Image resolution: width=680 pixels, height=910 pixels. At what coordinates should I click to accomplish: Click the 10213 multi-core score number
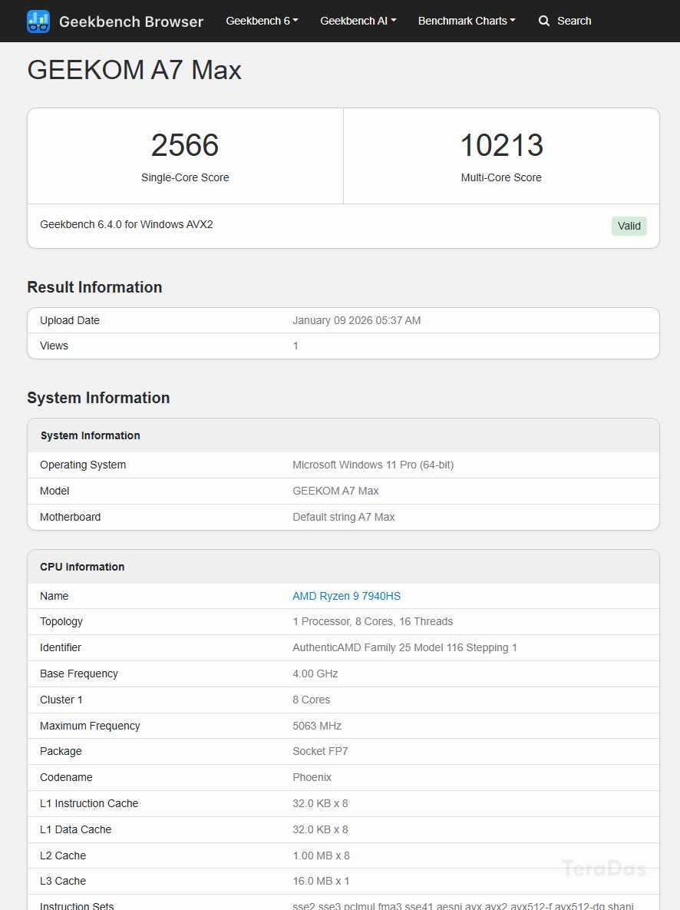(501, 145)
